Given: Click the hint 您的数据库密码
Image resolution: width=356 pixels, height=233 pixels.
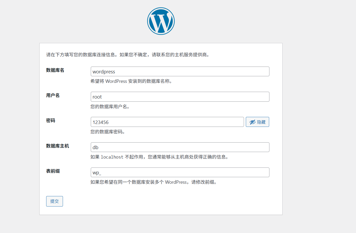Looking at the screenshot, I should (x=108, y=132).
